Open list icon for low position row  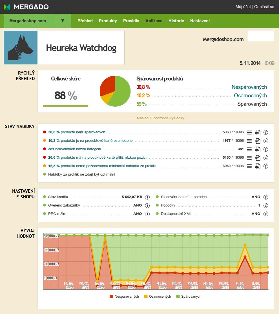(249, 158)
